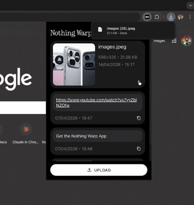
Task: Open the Google account avatar
Action: [x=187, y=41]
